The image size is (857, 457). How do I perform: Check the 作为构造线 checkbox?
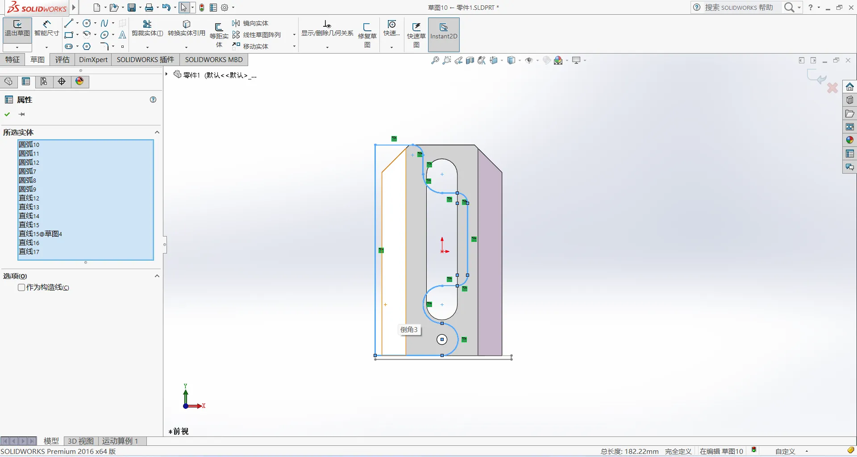click(x=21, y=287)
